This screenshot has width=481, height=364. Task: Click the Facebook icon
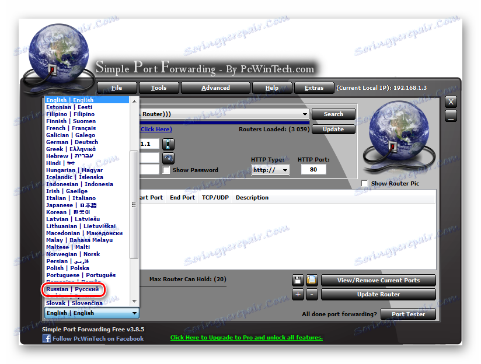47,339
